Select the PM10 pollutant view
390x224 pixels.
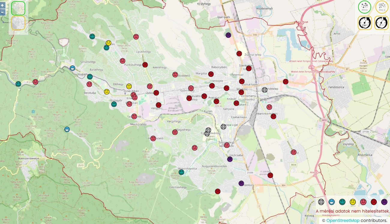[x=364, y=7]
